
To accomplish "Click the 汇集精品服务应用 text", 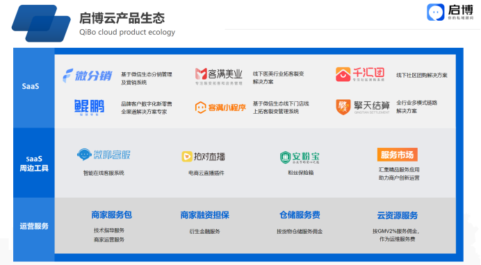I will (399, 169).
